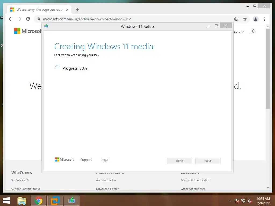Click Microsoft logo in Setup footer
This screenshot has width=275, height=206.
(x=64, y=159)
